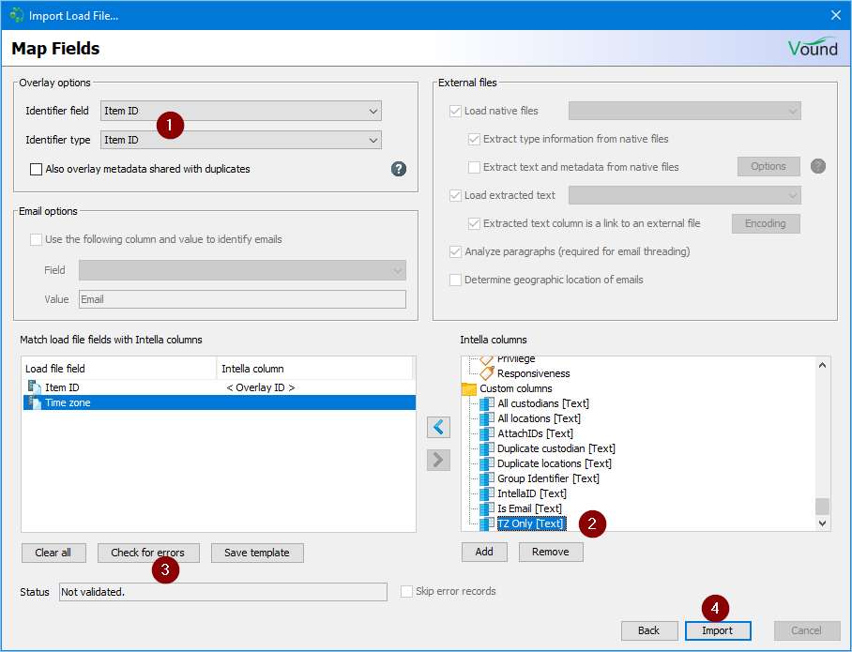Click the Intella columns scrollbar thumb

pyautogui.click(x=822, y=507)
